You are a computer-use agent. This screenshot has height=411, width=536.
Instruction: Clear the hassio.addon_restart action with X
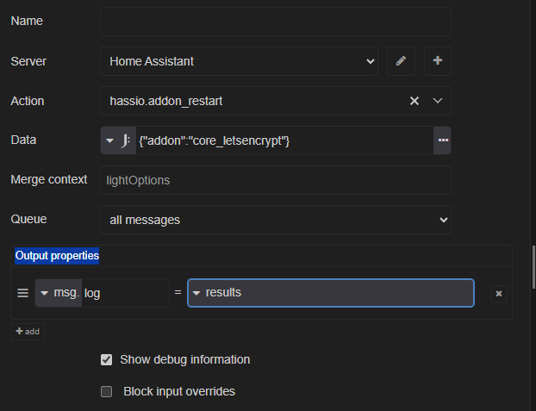click(414, 101)
